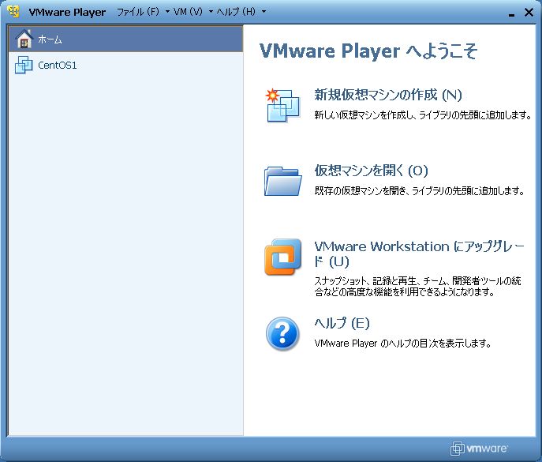This screenshot has height=462, width=542.
Task: Click the description 新しい仮想マシンを作成し text
Action: (x=422, y=115)
